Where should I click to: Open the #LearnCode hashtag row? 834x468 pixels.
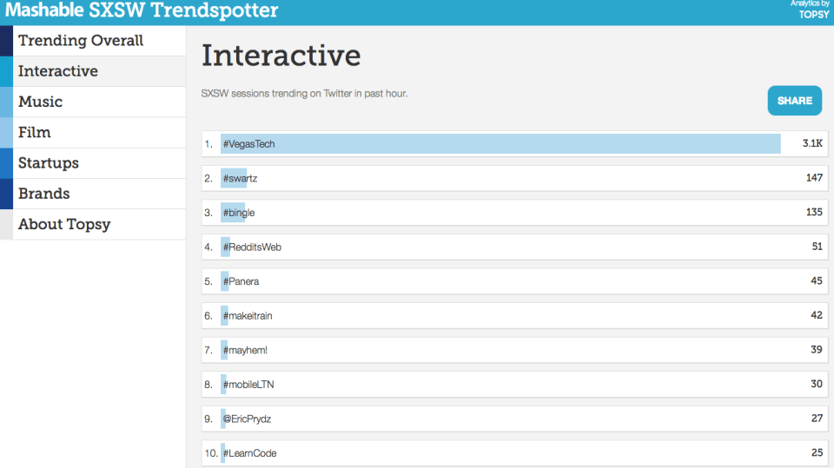[x=249, y=453]
